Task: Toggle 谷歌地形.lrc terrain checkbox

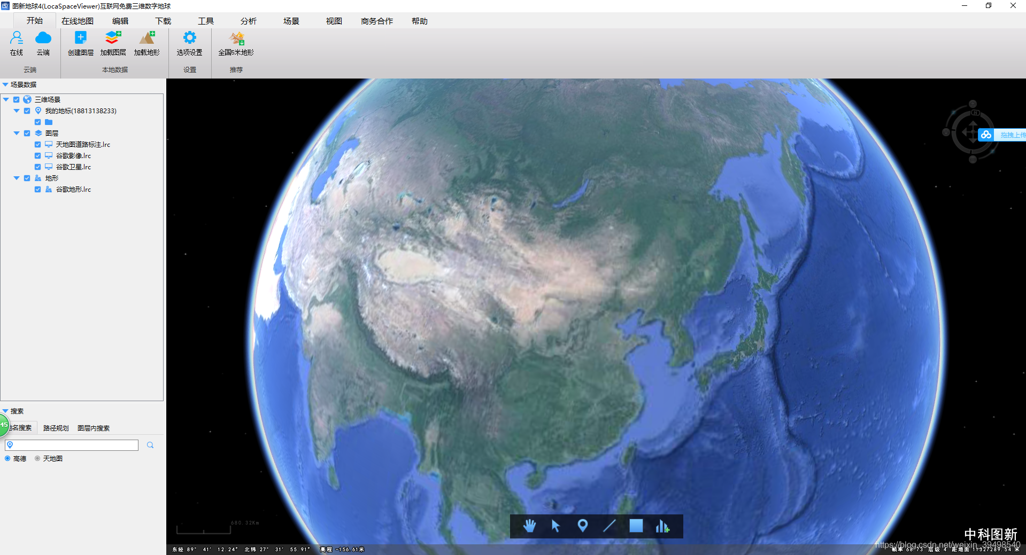Action: (38, 189)
